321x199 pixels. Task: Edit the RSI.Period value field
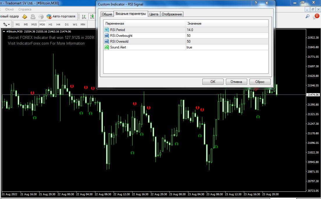[227, 30]
